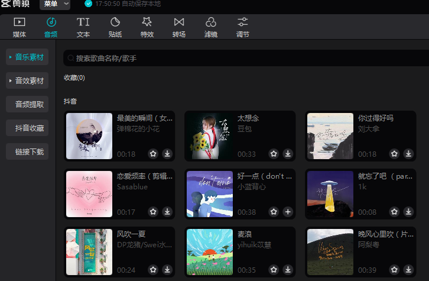The height and width of the screenshot is (281, 429).
Task: Favorite the song 恋爱频率
Action: tap(153, 212)
